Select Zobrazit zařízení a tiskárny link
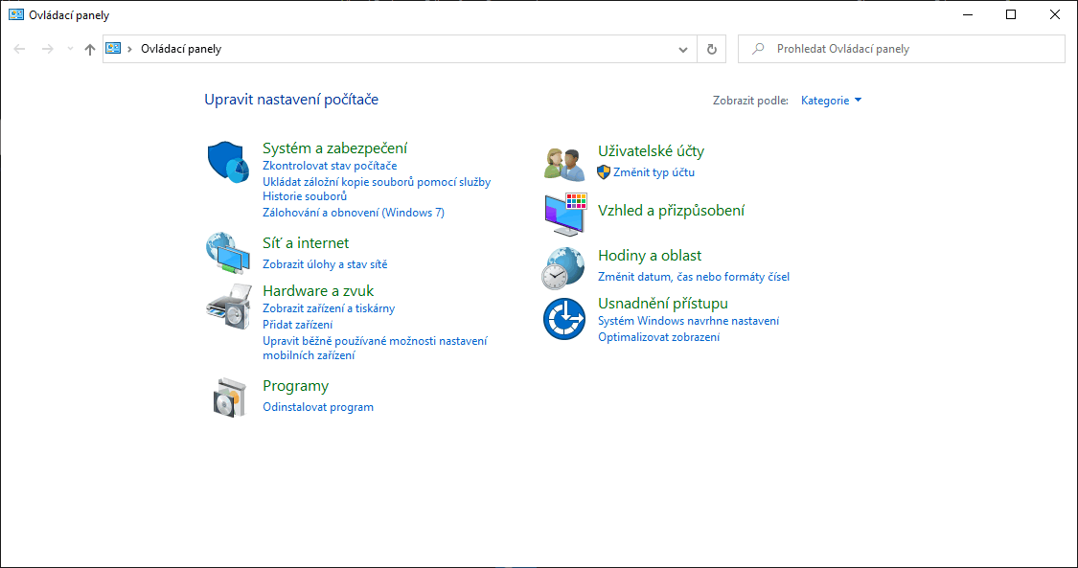1078x568 pixels. click(x=329, y=308)
